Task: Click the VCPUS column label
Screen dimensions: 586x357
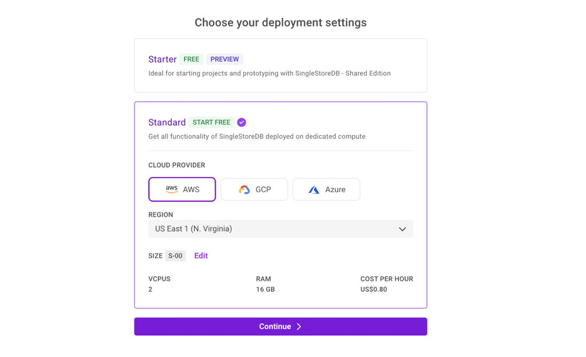Action: tap(159, 279)
